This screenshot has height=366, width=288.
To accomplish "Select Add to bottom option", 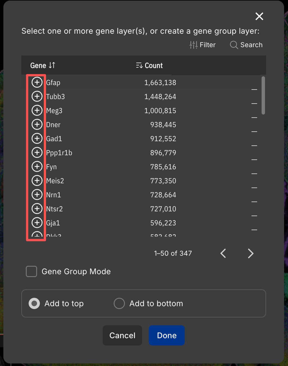I will click(x=119, y=303).
